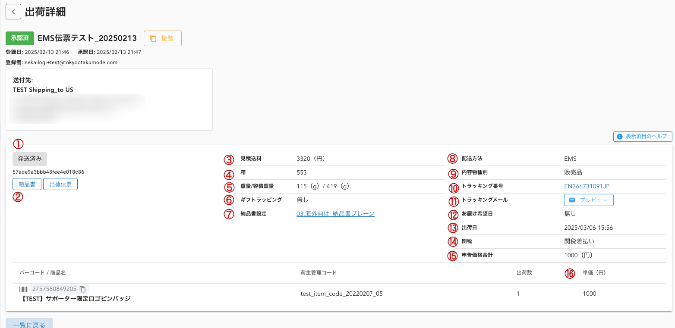
Task: Click the back chevron beside 出荷詳細
Action: tap(13, 12)
